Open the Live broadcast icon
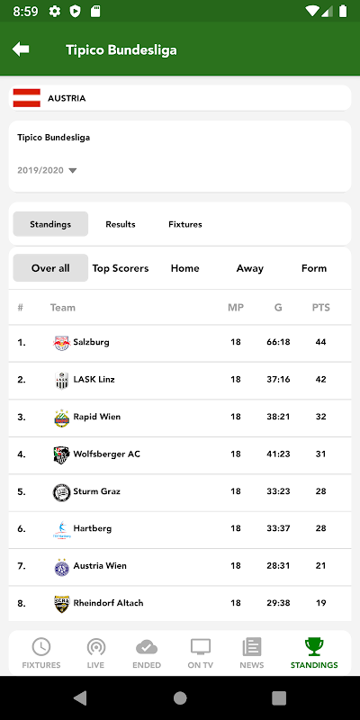 click(x=96, y=647)
